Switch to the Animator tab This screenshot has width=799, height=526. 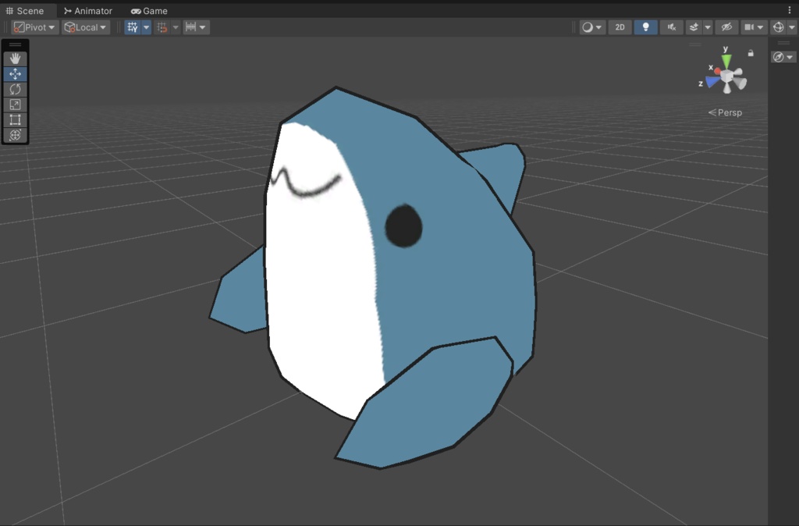click(87, 10)
